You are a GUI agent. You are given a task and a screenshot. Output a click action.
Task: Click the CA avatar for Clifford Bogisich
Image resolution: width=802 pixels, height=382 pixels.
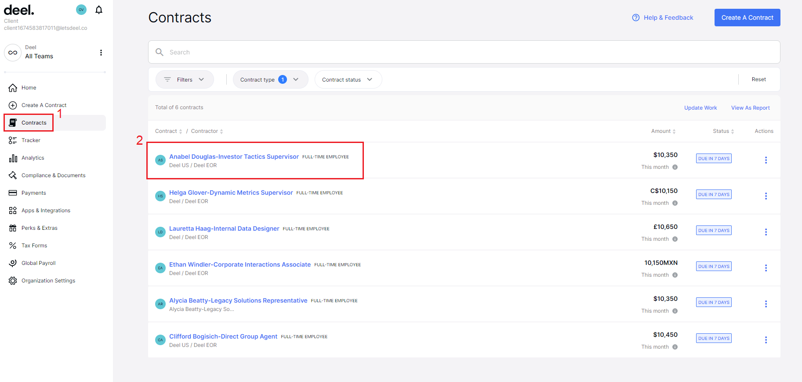(x=160, y=340)
